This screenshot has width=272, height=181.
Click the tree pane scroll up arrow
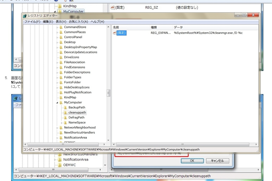[108, 27]
